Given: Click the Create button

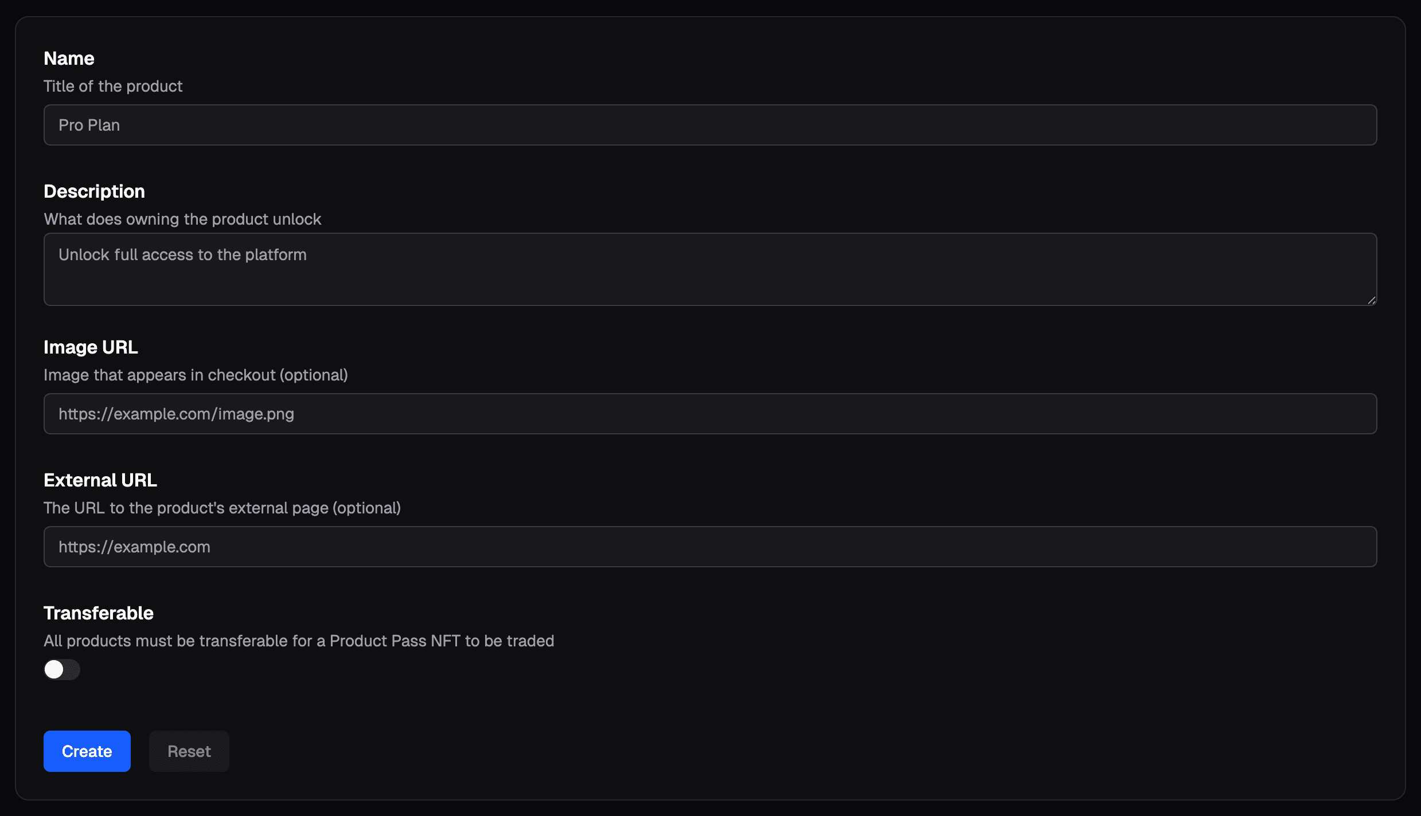Looking at the screenshot, I should [x=87, y=751].
